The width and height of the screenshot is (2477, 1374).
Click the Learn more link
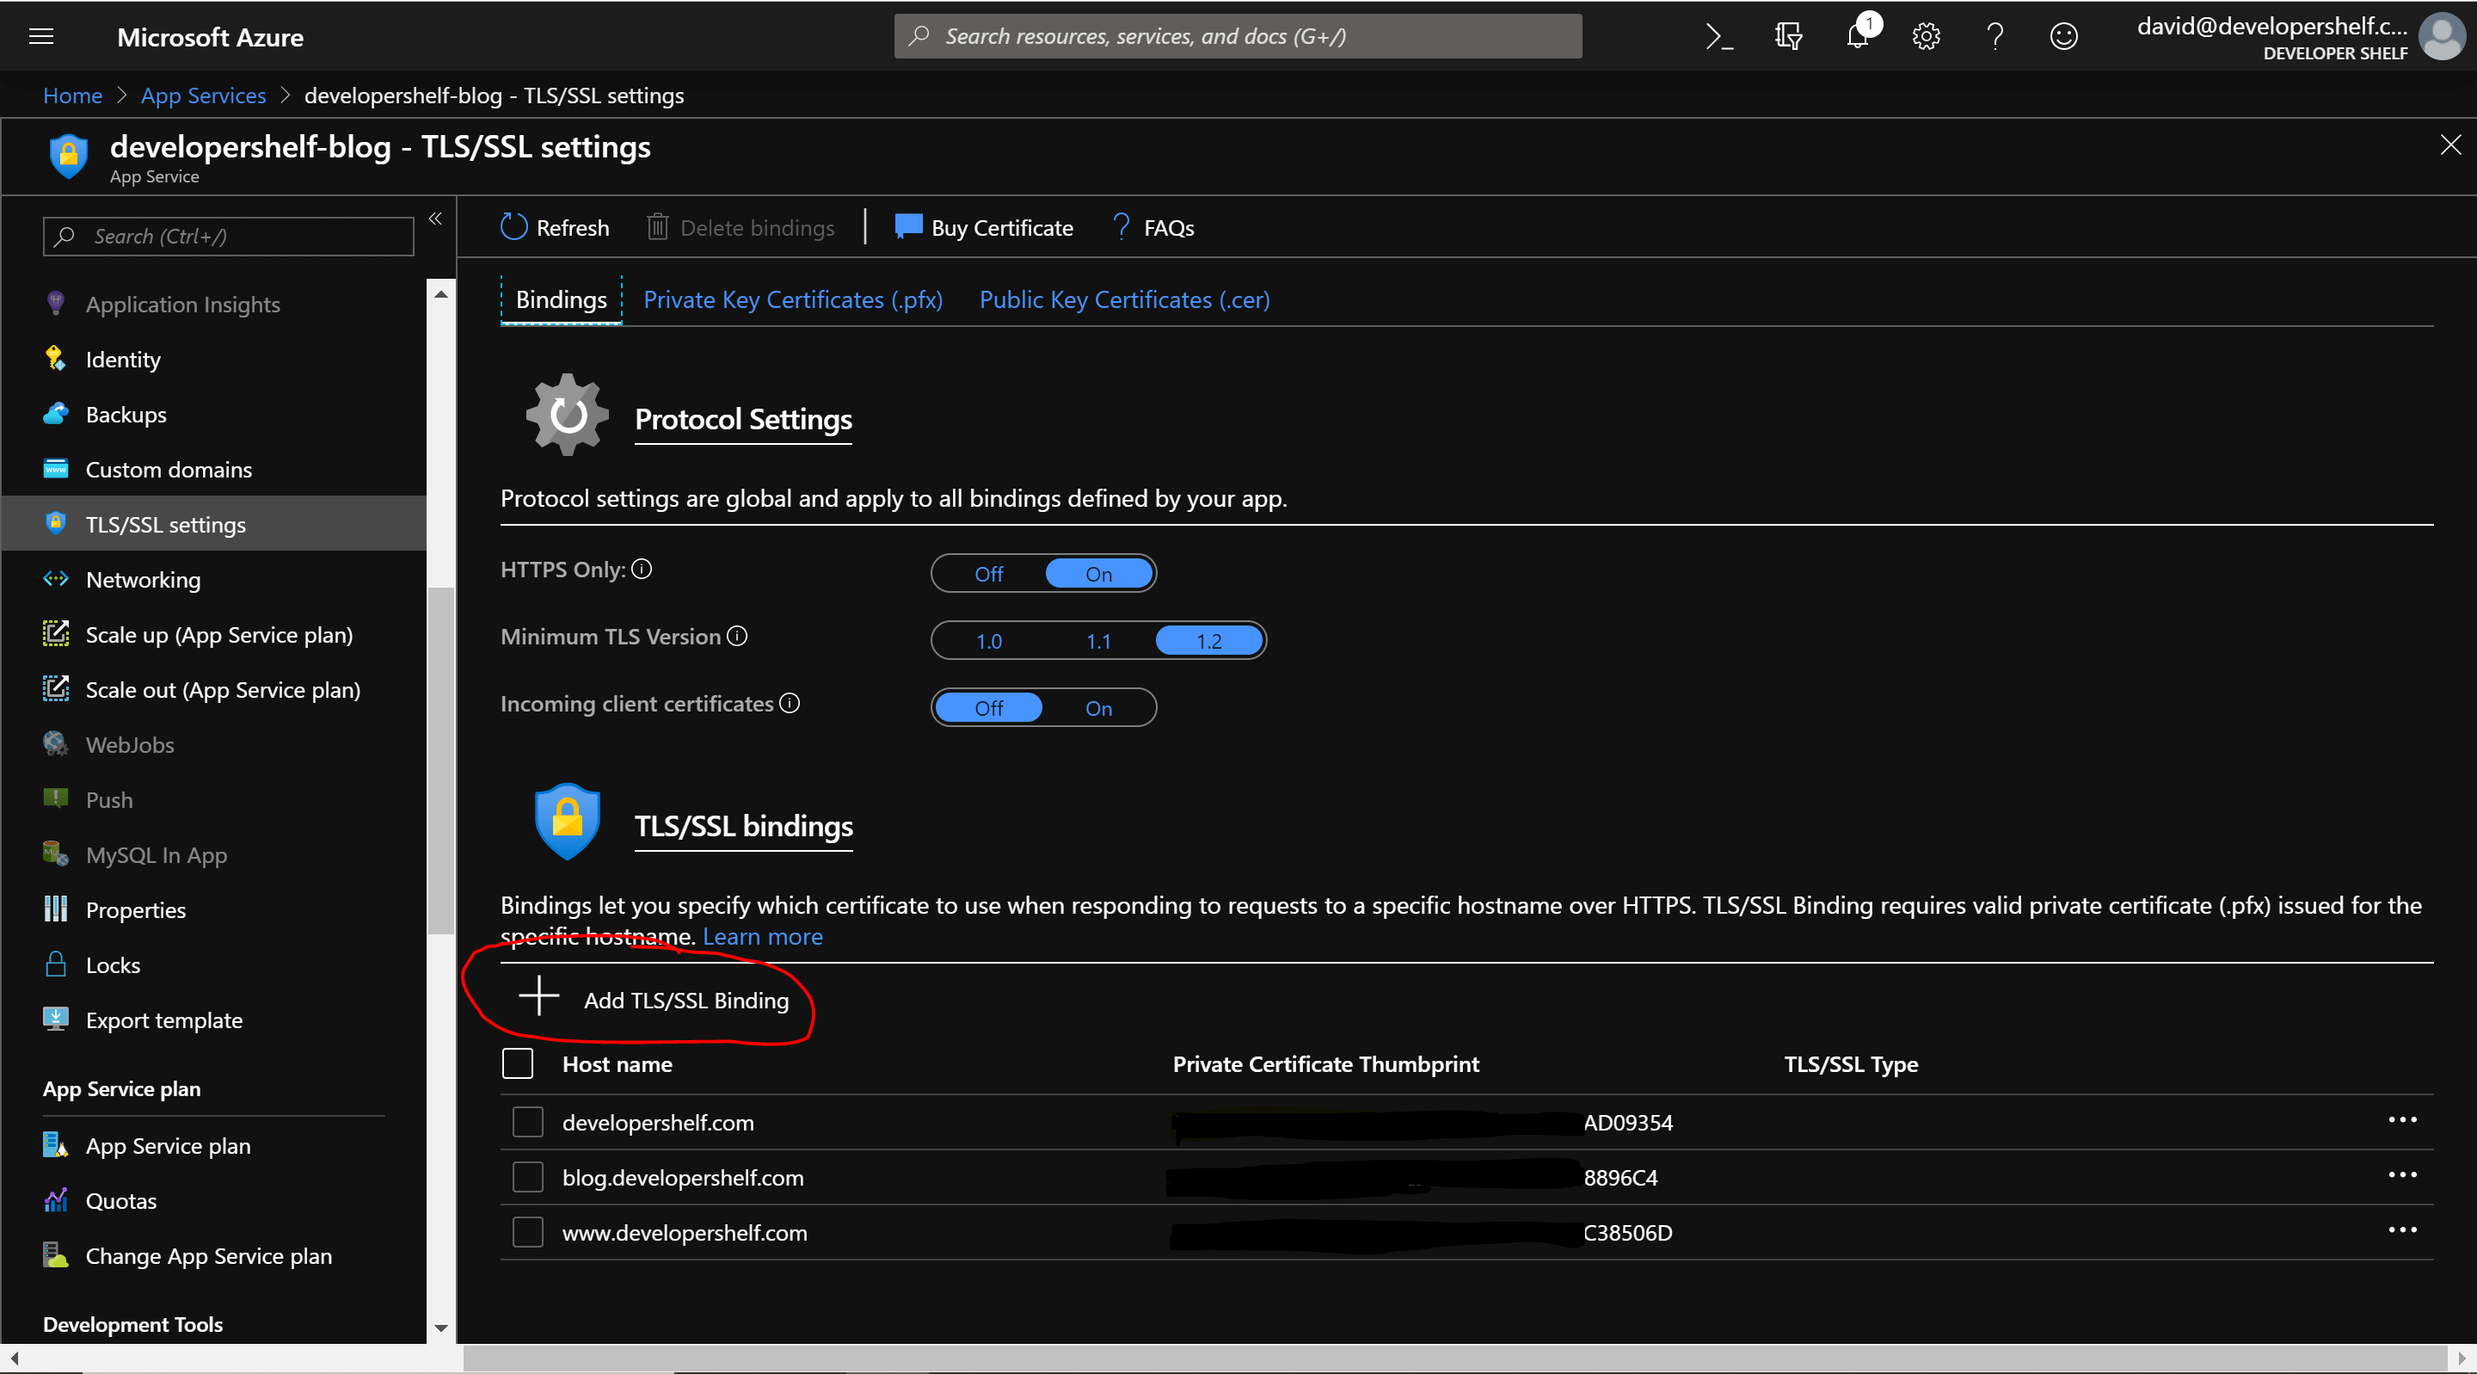(763, 936)
